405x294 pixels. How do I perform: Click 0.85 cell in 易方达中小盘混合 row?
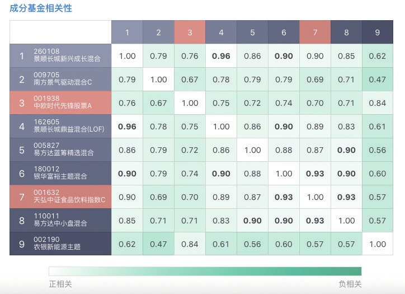[x=127, y=221]
